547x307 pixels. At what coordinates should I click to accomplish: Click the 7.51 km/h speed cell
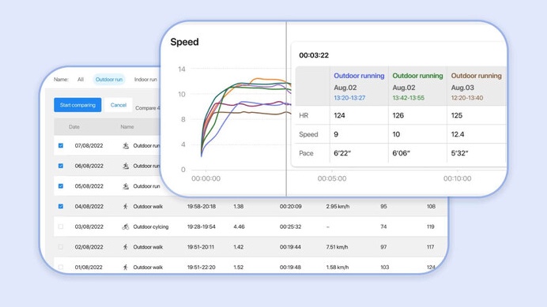coord(337,247)
